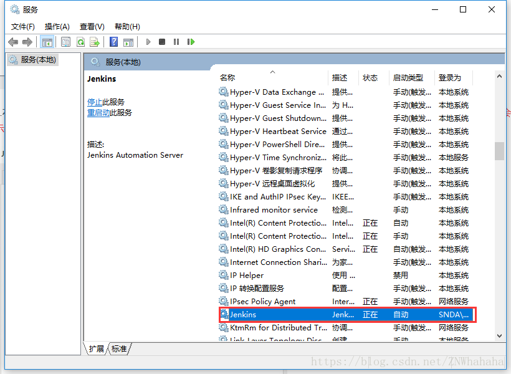Click the Services window title icon

click(x=15, y=9)
